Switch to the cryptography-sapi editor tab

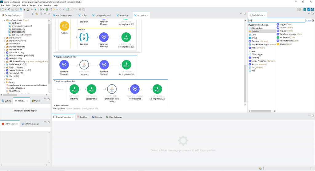[x=101, y=15]
